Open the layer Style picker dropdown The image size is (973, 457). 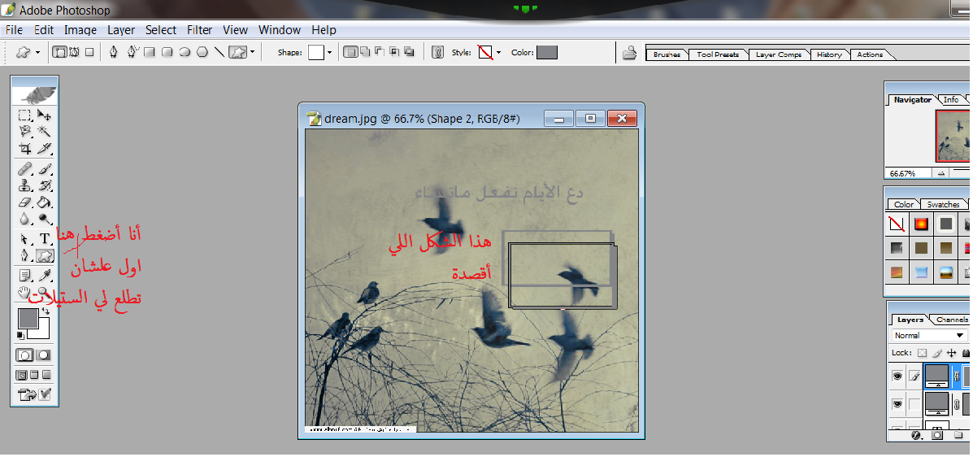pyautogui.click(x=498, y=52)
